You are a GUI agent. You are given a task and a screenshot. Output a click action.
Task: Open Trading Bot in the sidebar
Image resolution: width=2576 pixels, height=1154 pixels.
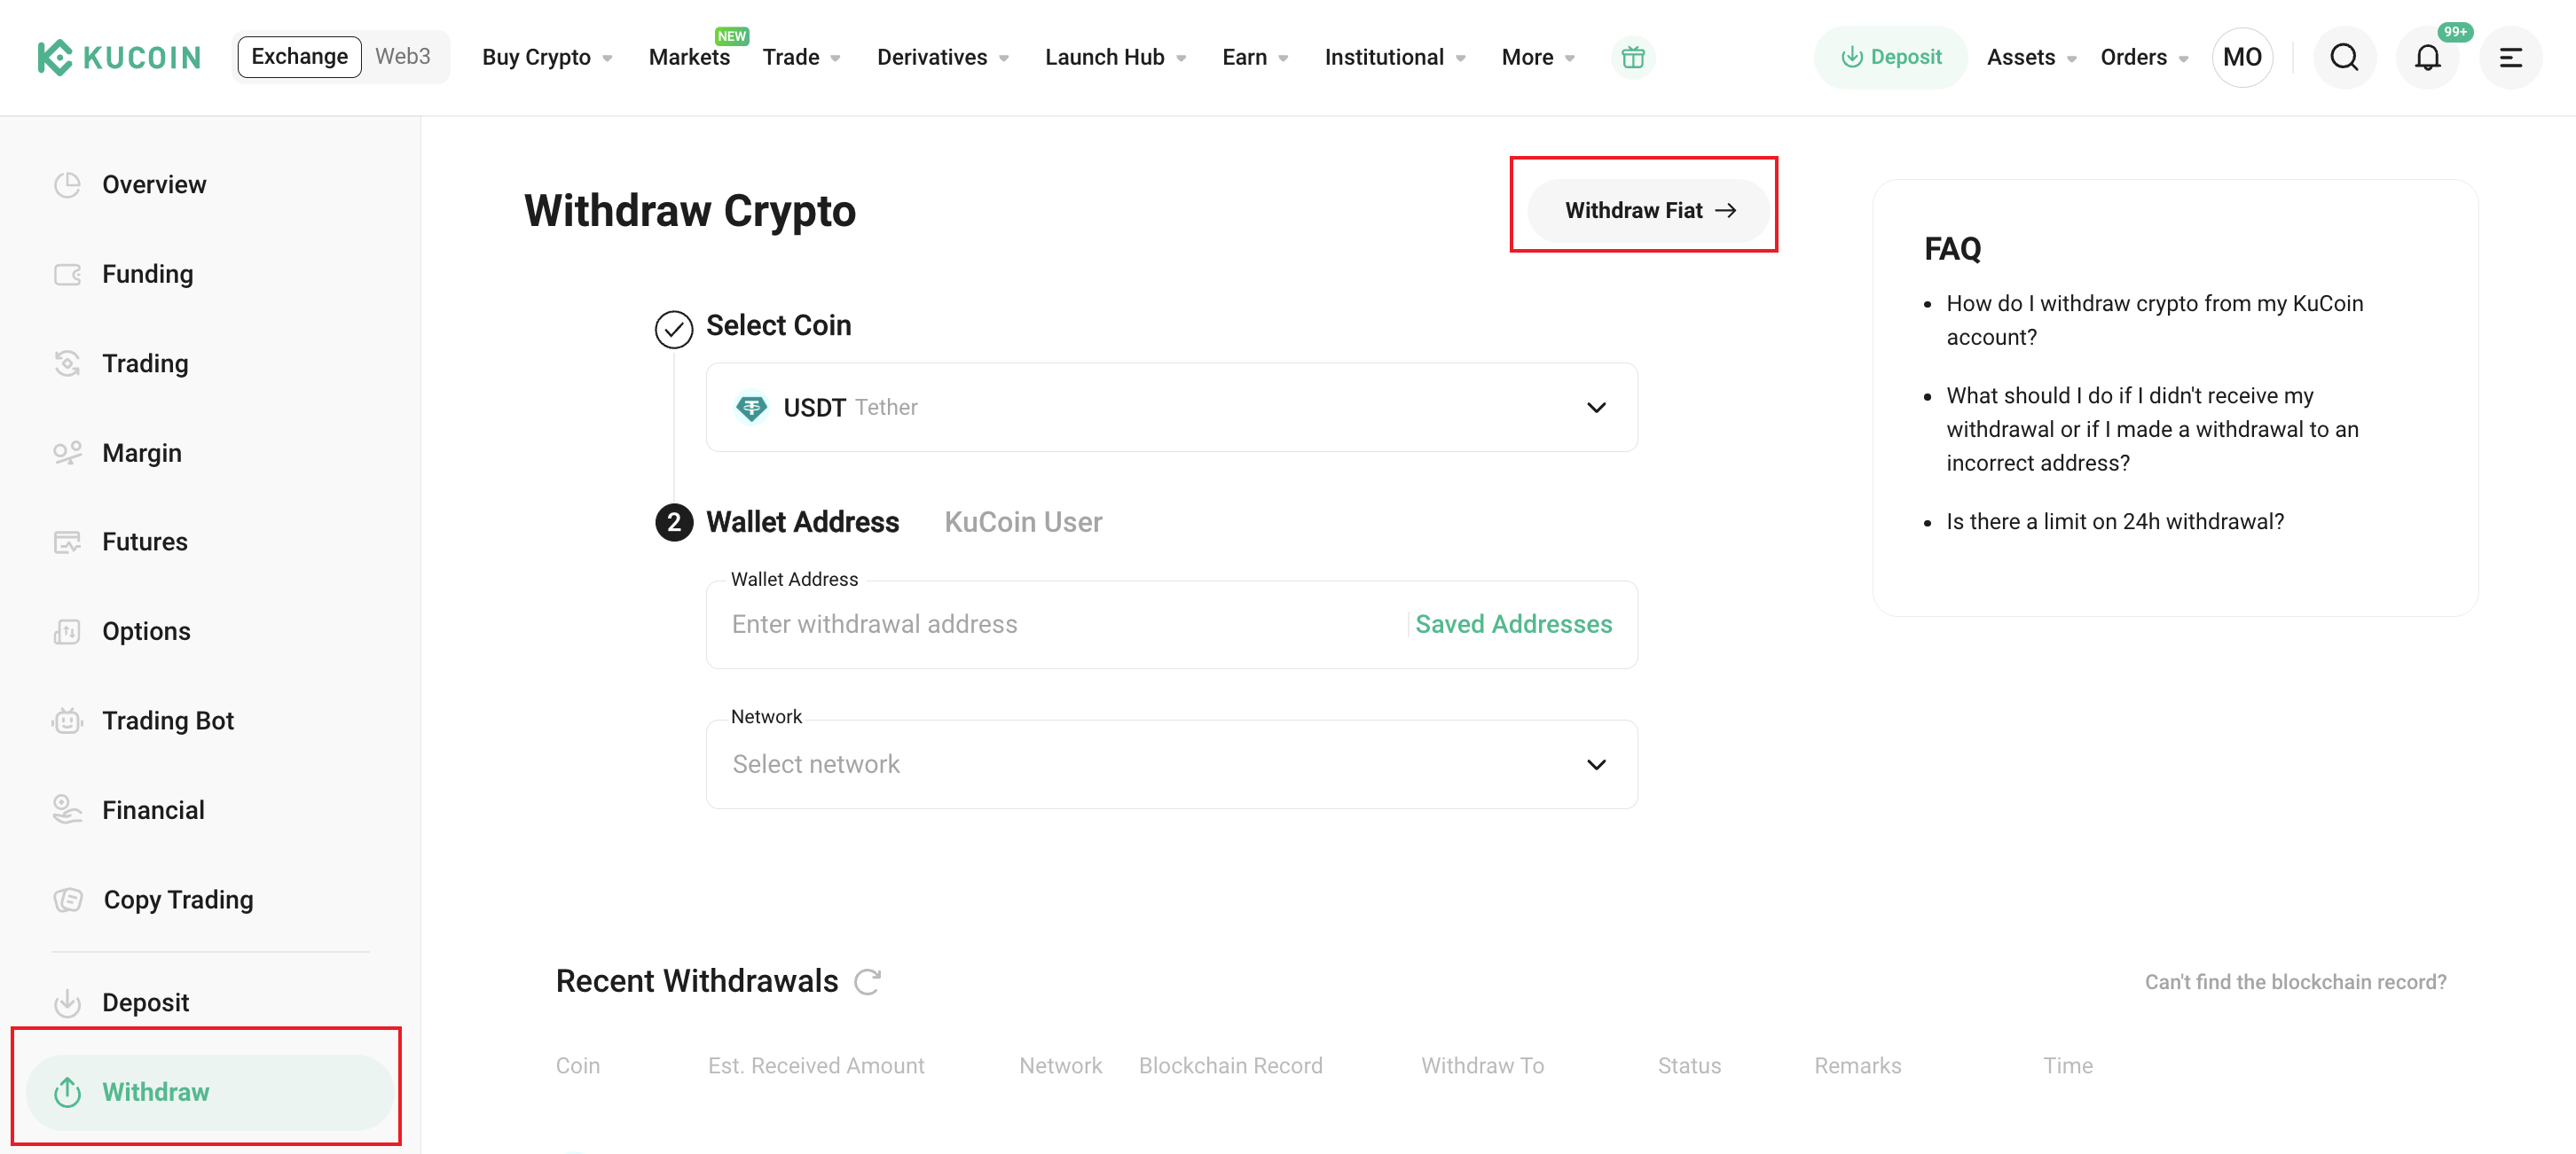click(167, 721)
